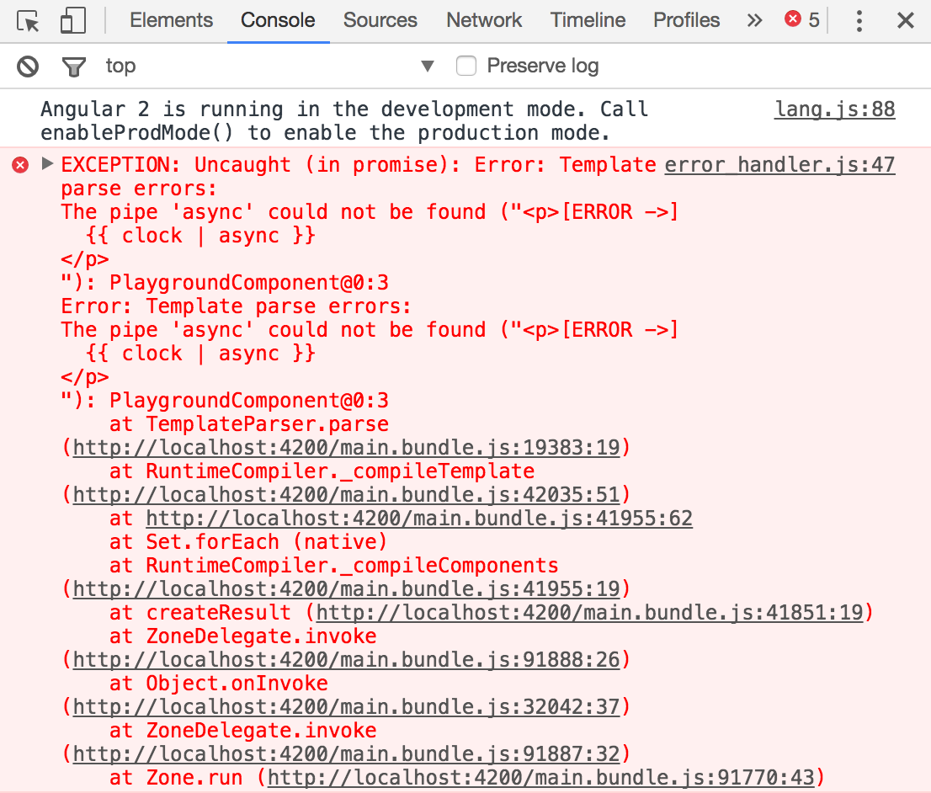Click the red error count icon
Image resolution: width=931 pixels, height=793 pixels.
[x=792, y=19]
